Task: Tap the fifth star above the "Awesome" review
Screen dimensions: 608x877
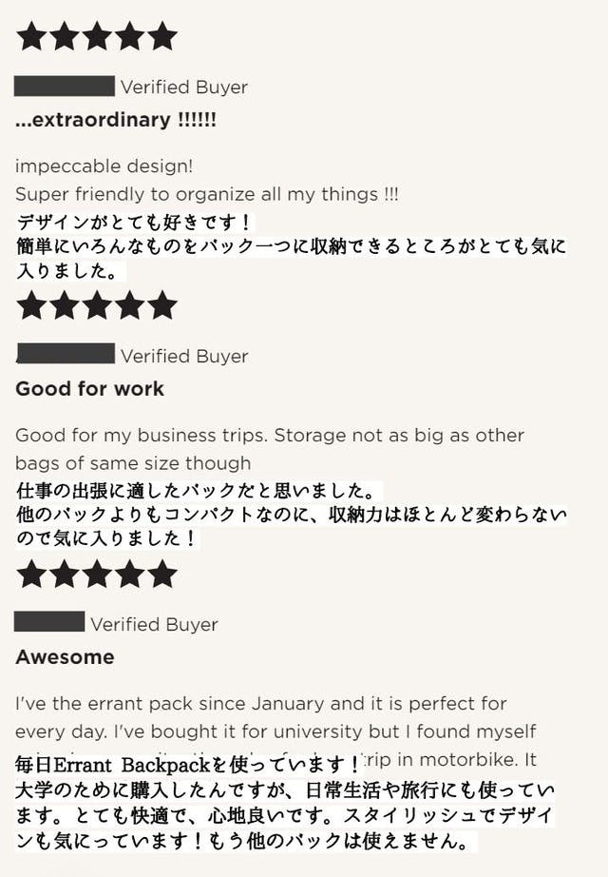Action: pyautogui.click(x=162, y=574)
